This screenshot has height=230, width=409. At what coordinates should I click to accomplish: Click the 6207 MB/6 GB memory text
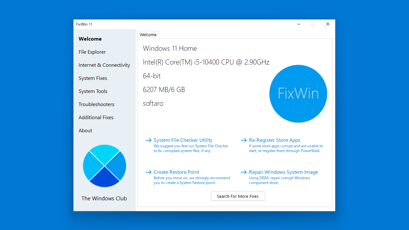click(x=164, y=89)
